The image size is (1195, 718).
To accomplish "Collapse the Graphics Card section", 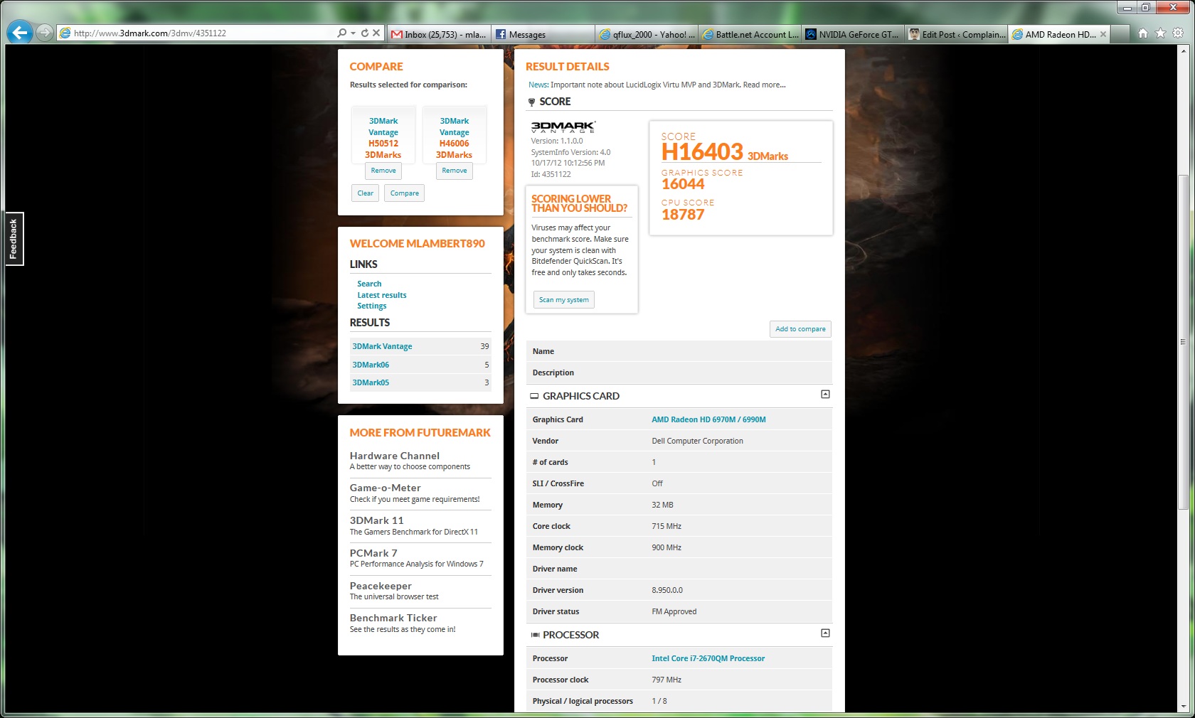I will (825, 395).
